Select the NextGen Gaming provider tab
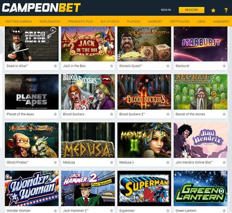 pos(18,21)
